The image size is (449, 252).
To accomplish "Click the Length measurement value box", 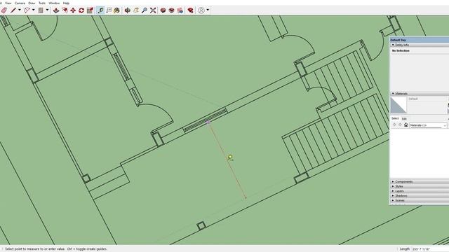I will pyautogui.click(x=430, y=249).
